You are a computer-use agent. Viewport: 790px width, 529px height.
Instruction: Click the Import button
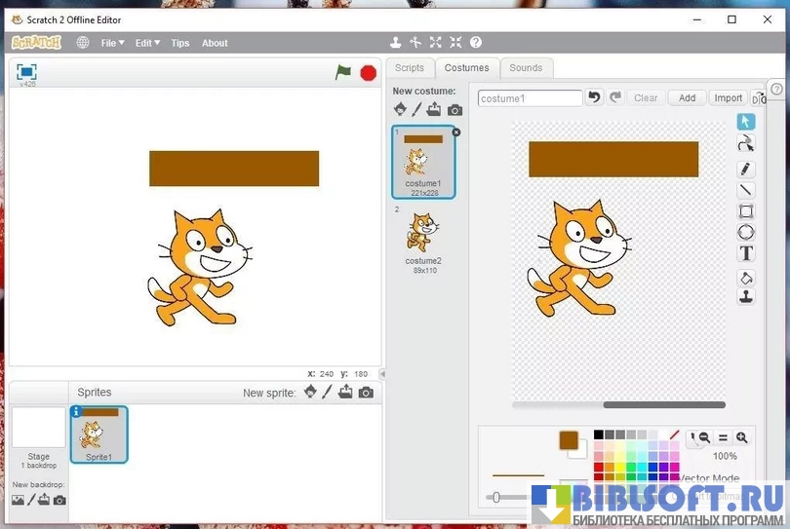click(x=729, y=97)
